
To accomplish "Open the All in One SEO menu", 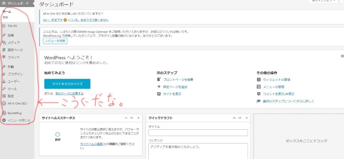I will click(17, 104).
